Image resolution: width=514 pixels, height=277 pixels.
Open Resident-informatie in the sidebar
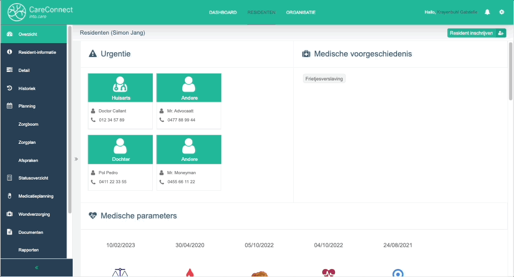pyautogui.click(x=34, y=52)
